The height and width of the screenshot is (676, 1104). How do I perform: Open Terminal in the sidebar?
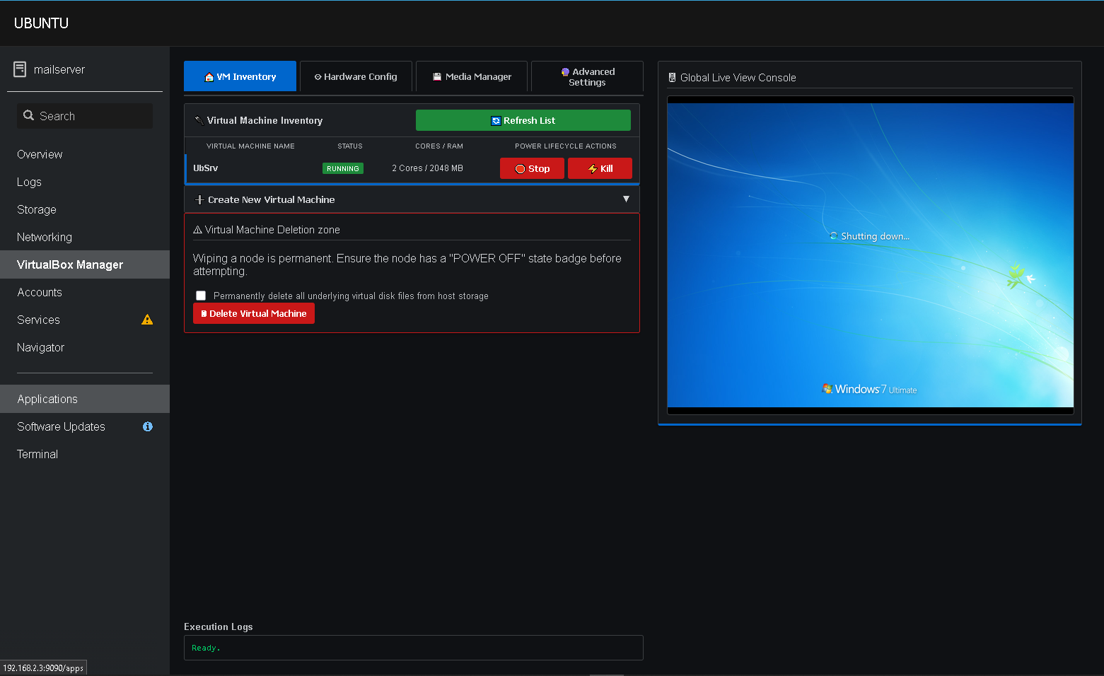click(x=85, y=454)
